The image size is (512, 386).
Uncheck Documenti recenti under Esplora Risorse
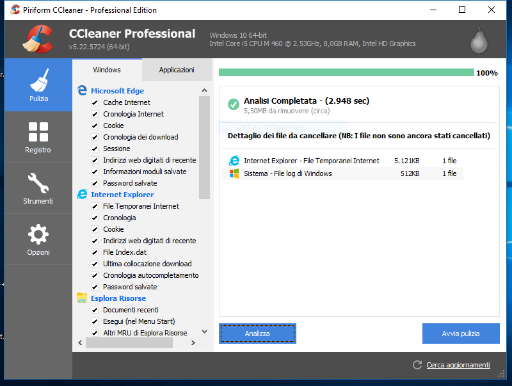[95, 310]
